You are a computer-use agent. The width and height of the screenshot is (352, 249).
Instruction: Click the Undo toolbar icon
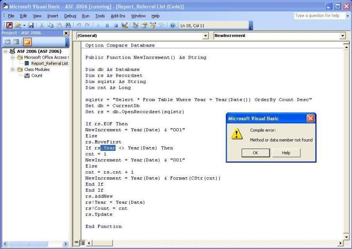point(78,25)
